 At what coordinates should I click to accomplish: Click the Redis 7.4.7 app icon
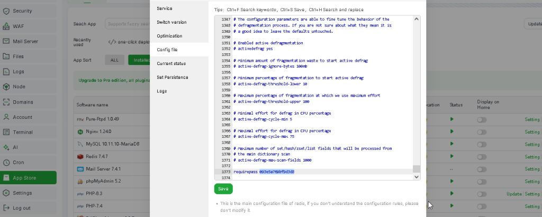pyautogui.click(x=80, y=157)
